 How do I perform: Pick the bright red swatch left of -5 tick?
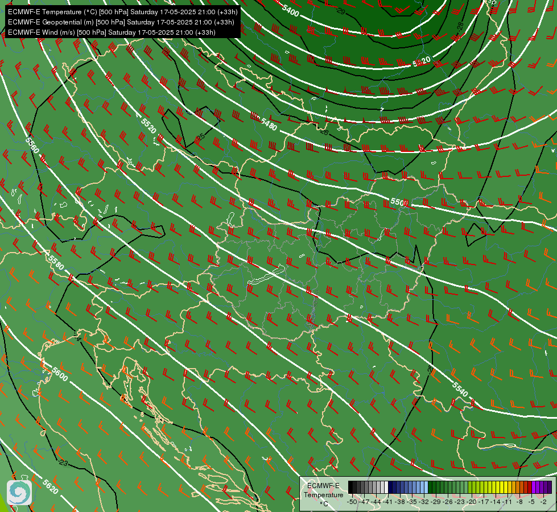click(530, 487)
